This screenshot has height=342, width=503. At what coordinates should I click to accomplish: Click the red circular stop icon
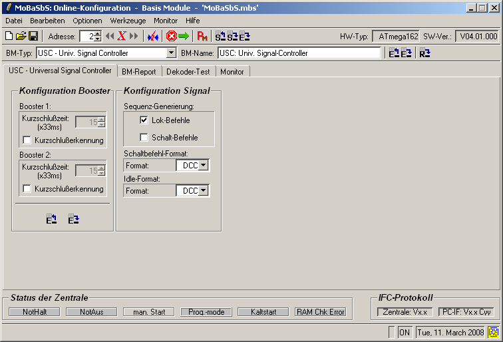pyautogui.click(x=171, y=37)
